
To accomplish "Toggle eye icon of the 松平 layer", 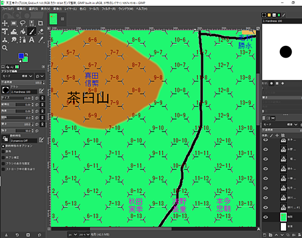I will (x=265, y=188).
